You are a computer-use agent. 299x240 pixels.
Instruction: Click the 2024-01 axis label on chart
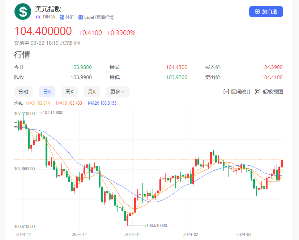click(132, 234)
